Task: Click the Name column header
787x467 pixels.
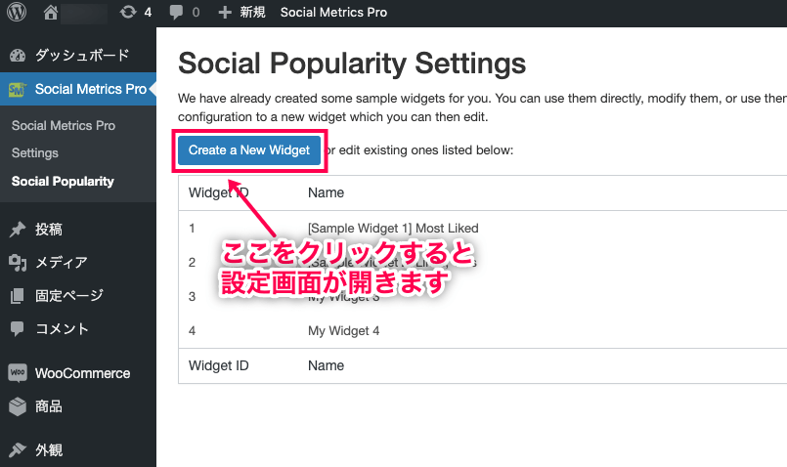Action: point(326,192)
